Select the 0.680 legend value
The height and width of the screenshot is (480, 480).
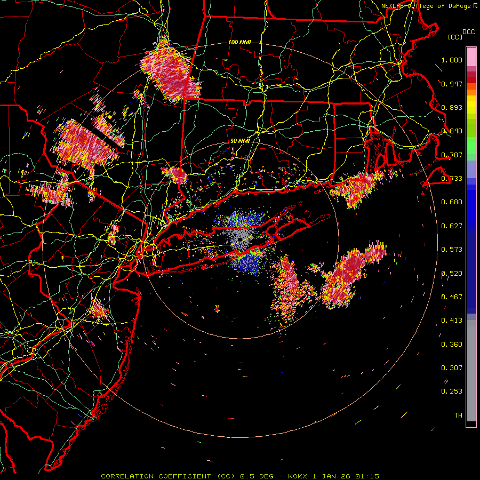452,202
